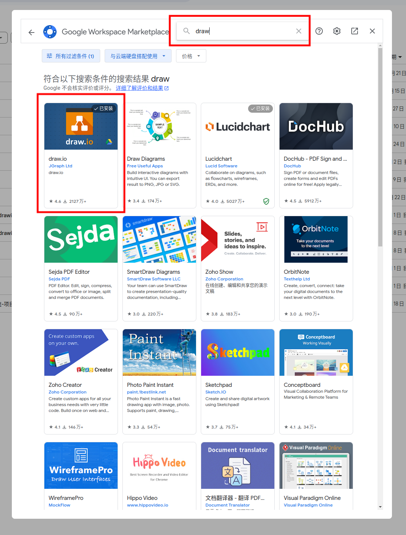This screenshot has height=535, width=406.
Task: Click the Visual Paradigm Online developer link
Action: click(308, 505)
